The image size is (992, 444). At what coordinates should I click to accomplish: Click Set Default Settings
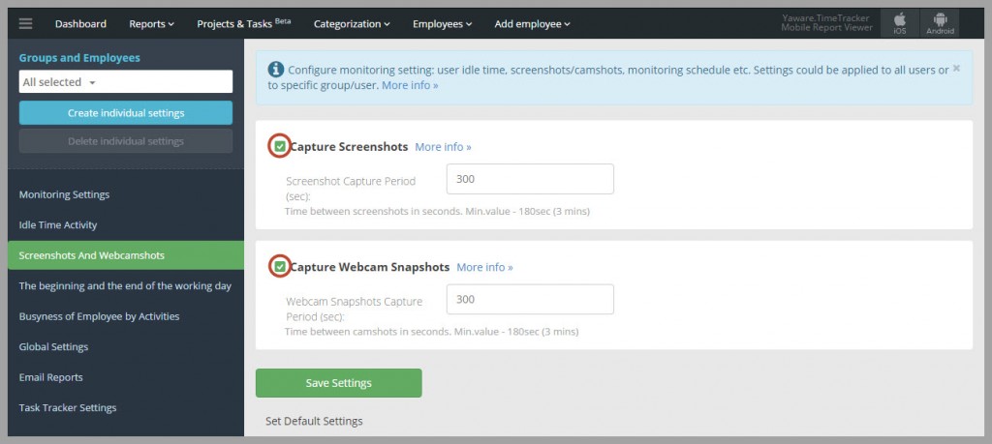click(x=314, y=421)
